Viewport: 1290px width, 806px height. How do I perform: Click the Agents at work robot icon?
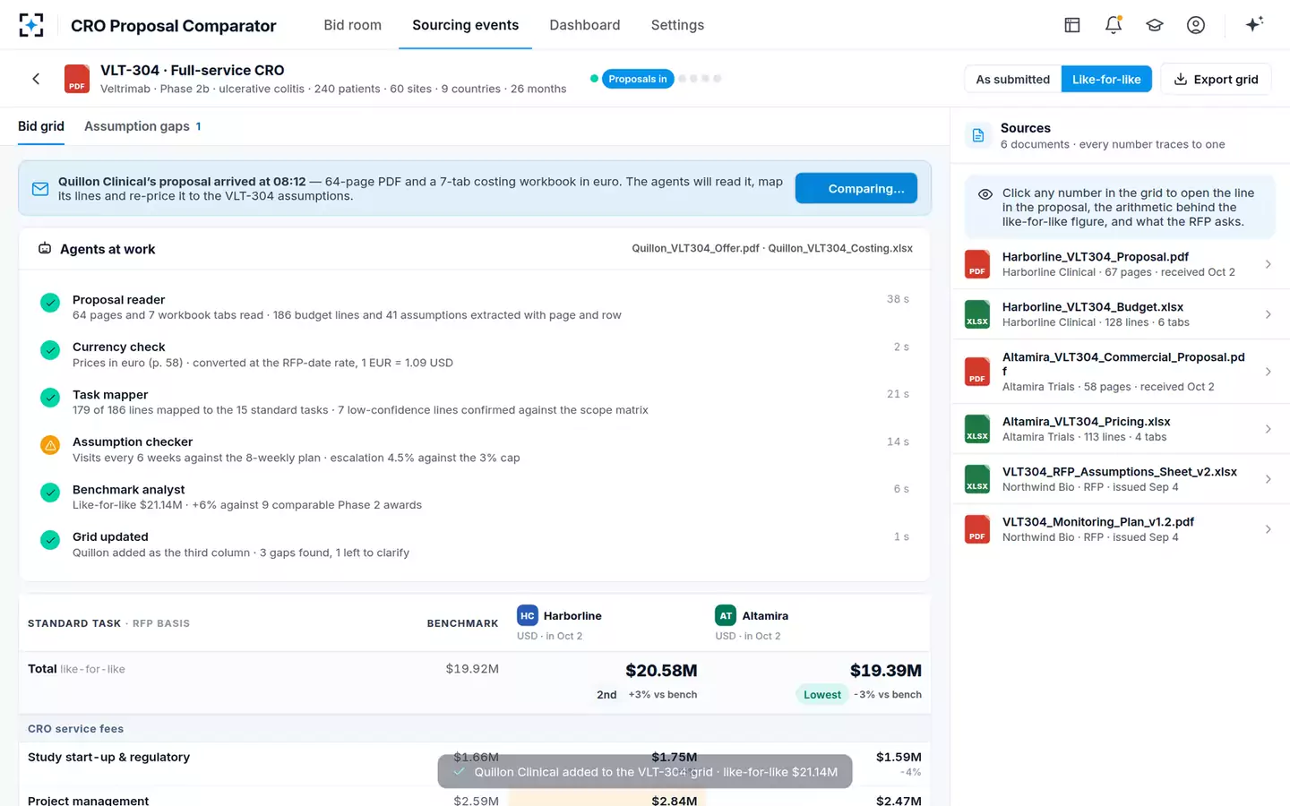(x=45, y=249)
